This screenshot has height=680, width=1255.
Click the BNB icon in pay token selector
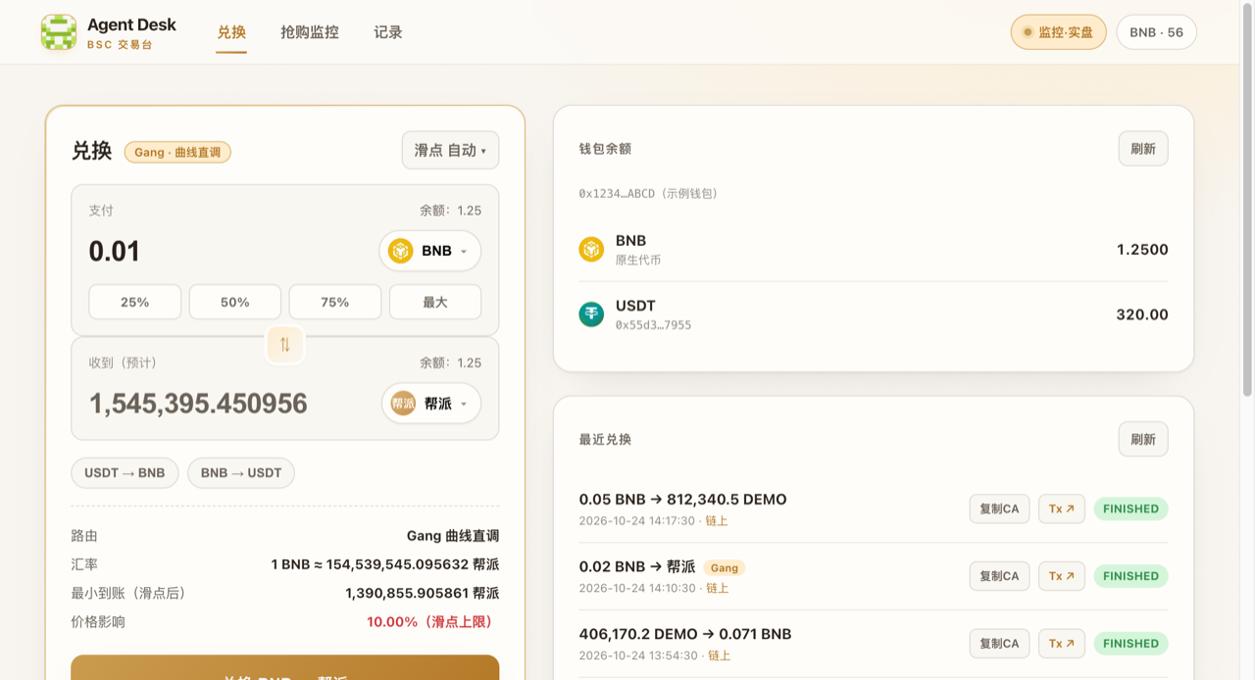click(400, 251)
